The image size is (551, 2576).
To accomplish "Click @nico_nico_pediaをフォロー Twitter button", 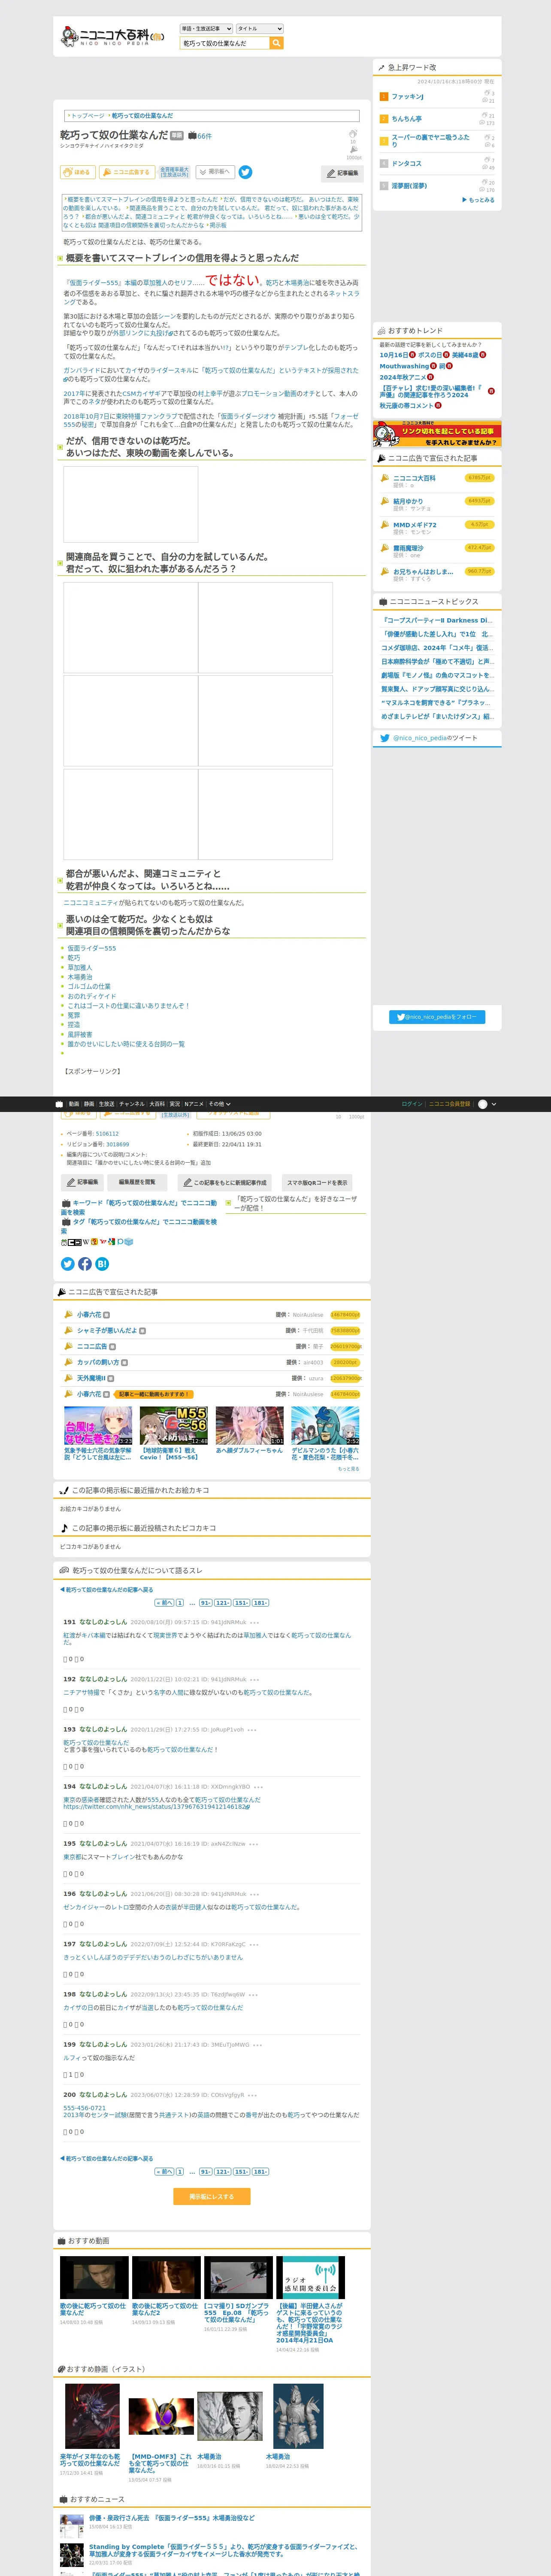I will click(x=437, y=1017).
